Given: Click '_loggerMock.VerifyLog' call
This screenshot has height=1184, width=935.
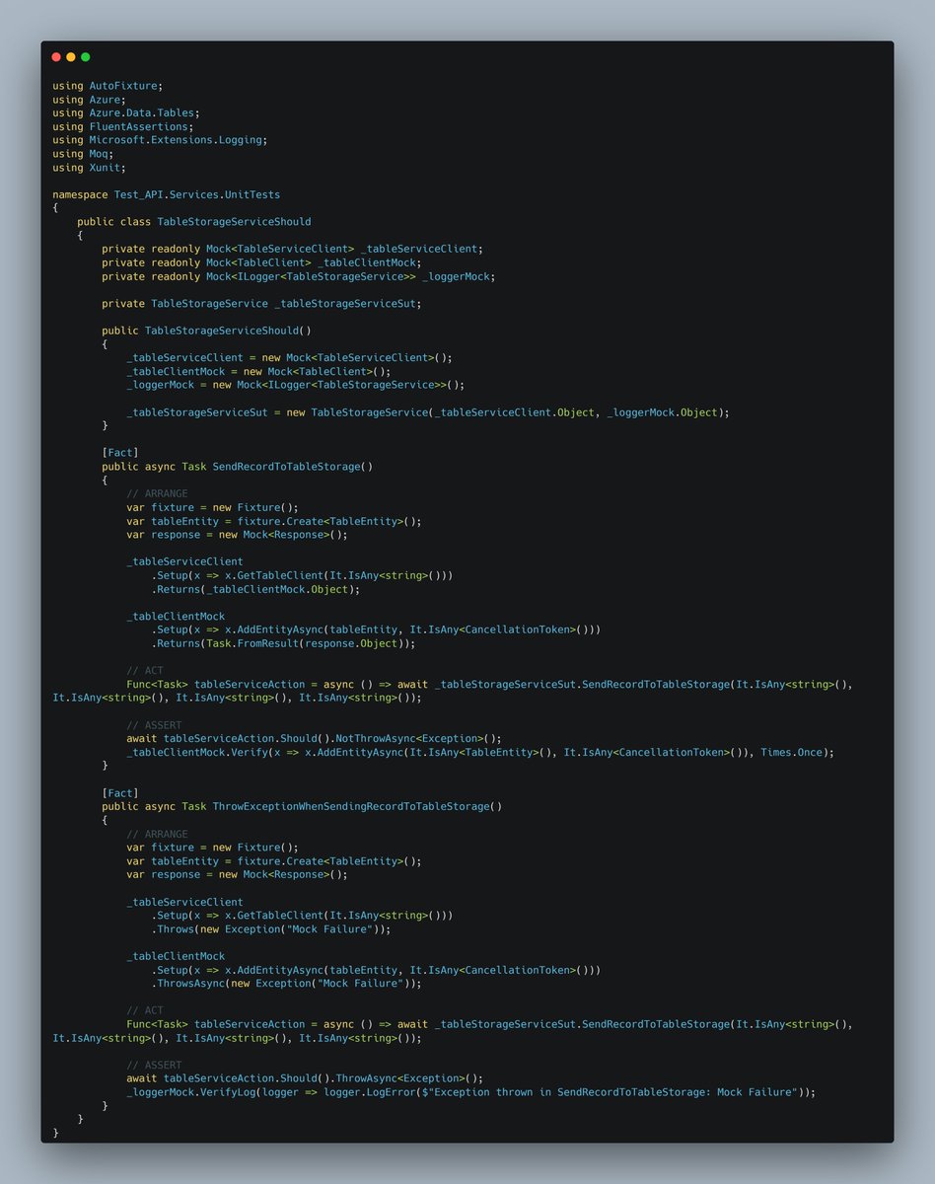Looking at the screenshot, I should click(190, 1092).
